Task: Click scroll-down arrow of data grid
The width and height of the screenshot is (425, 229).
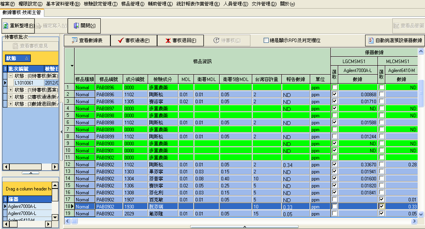Action: [421, 214]
